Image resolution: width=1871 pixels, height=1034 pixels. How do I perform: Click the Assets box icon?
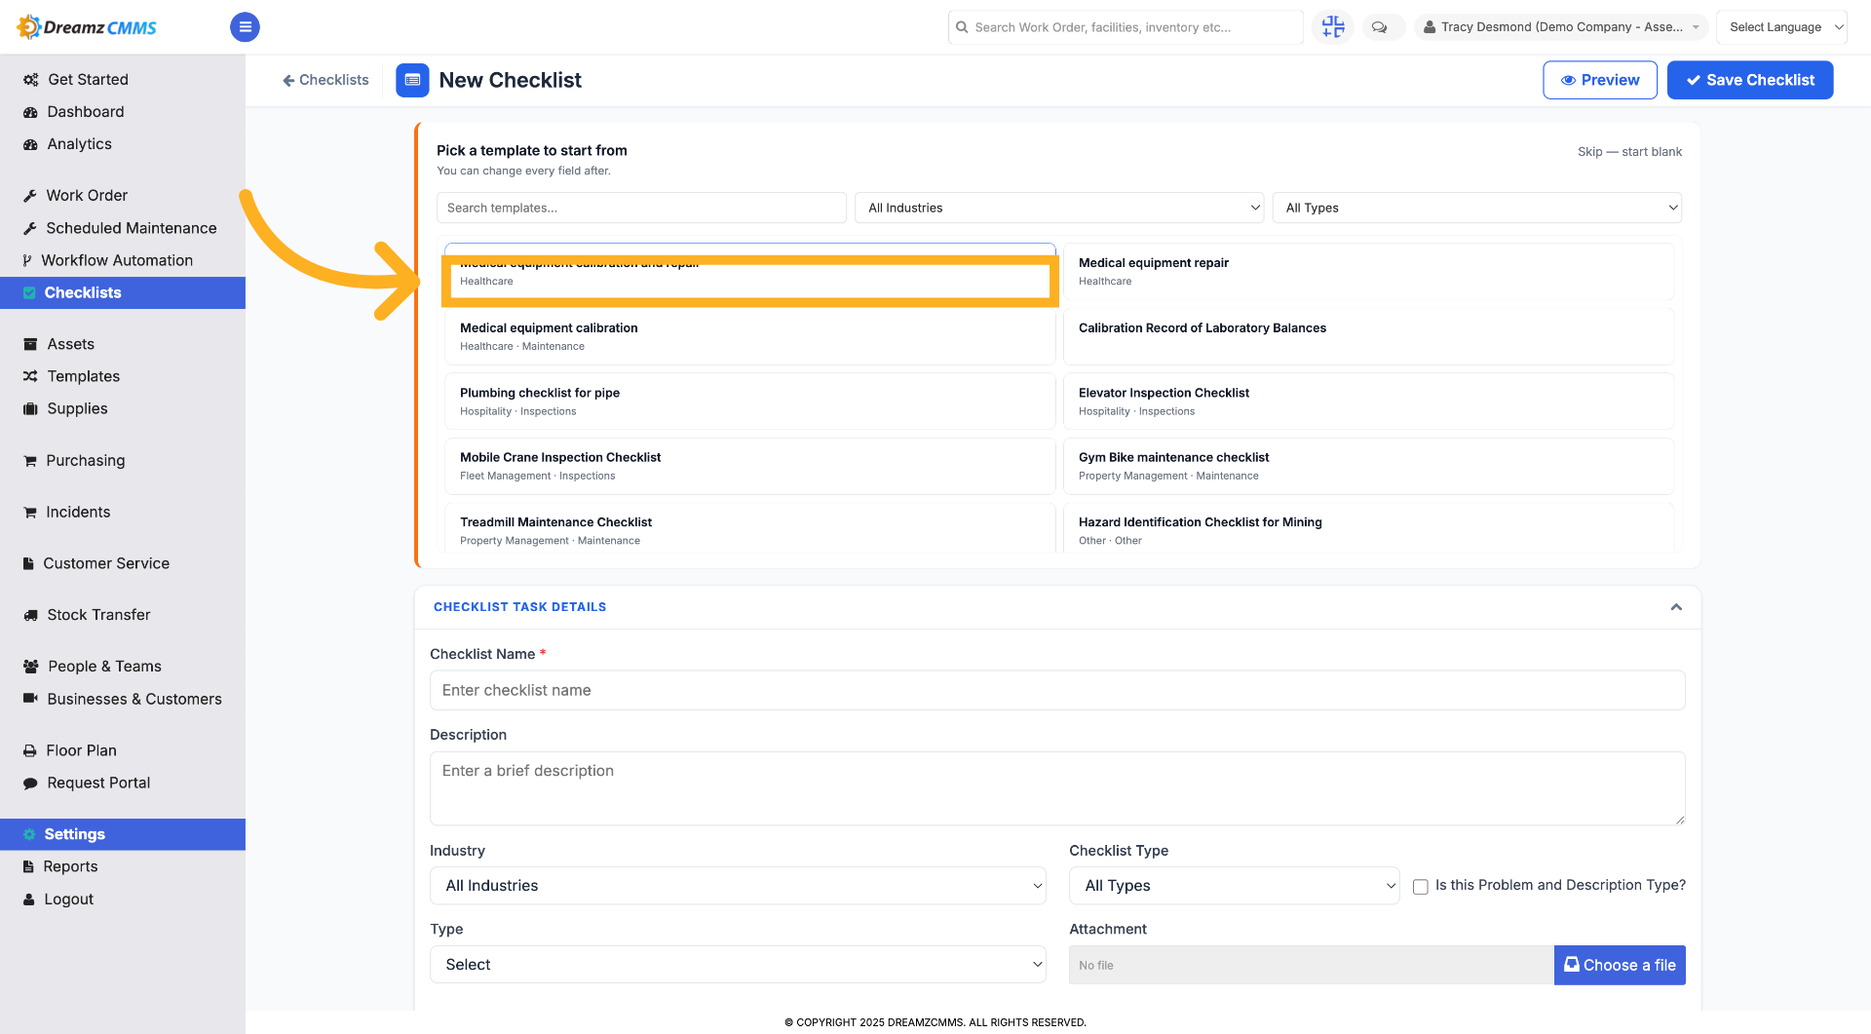pos(30,344)
